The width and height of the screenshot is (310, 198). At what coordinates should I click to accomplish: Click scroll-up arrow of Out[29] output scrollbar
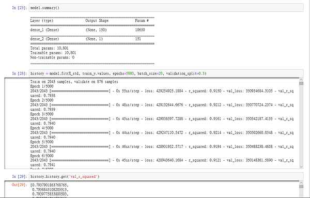[x=301, y=182]
